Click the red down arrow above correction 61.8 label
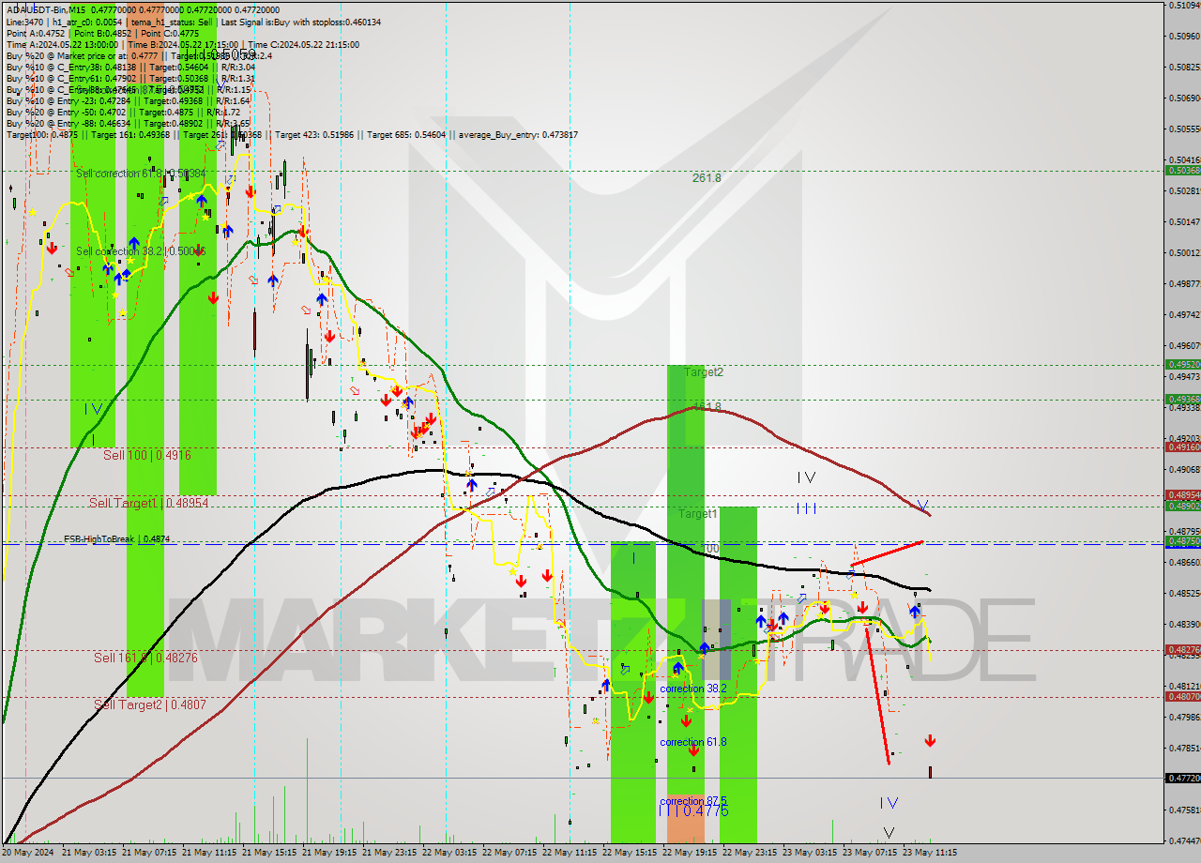 (x=687, y=719)
